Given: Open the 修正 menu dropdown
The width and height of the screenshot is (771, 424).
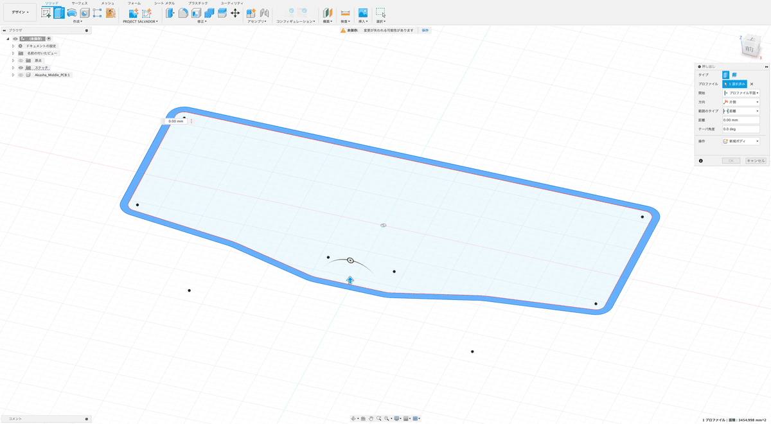Looking at the screenshot, I should [x=202, y=21].
